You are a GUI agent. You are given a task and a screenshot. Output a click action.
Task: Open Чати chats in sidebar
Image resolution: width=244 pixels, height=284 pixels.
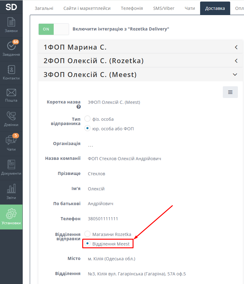click(x=11, y=143)
